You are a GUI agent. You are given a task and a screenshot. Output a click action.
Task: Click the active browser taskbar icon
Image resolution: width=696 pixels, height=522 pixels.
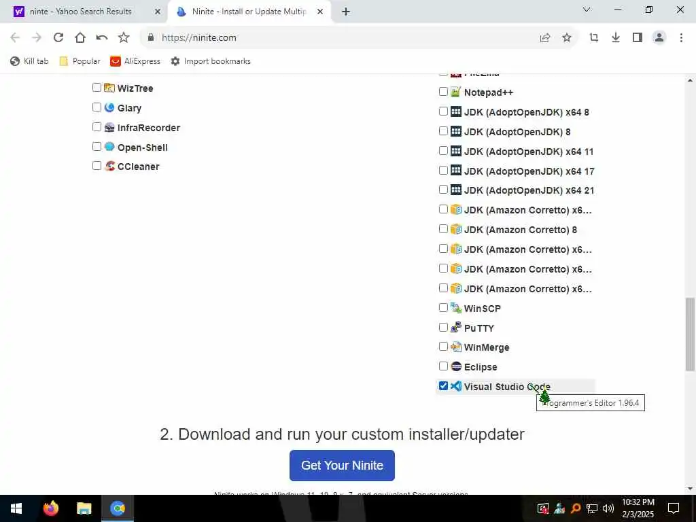pyautogui.click(x=118, y=508)
